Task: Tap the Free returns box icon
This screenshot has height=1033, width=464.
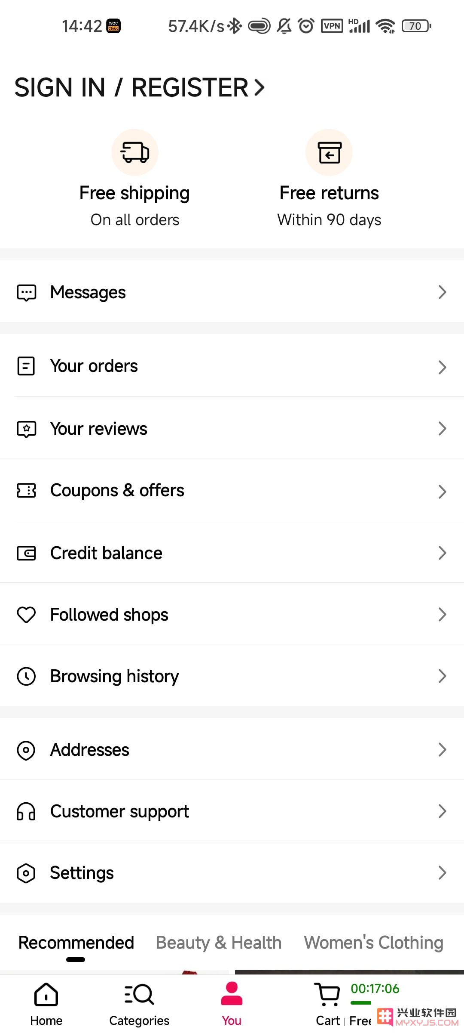Action: [329, 152]
